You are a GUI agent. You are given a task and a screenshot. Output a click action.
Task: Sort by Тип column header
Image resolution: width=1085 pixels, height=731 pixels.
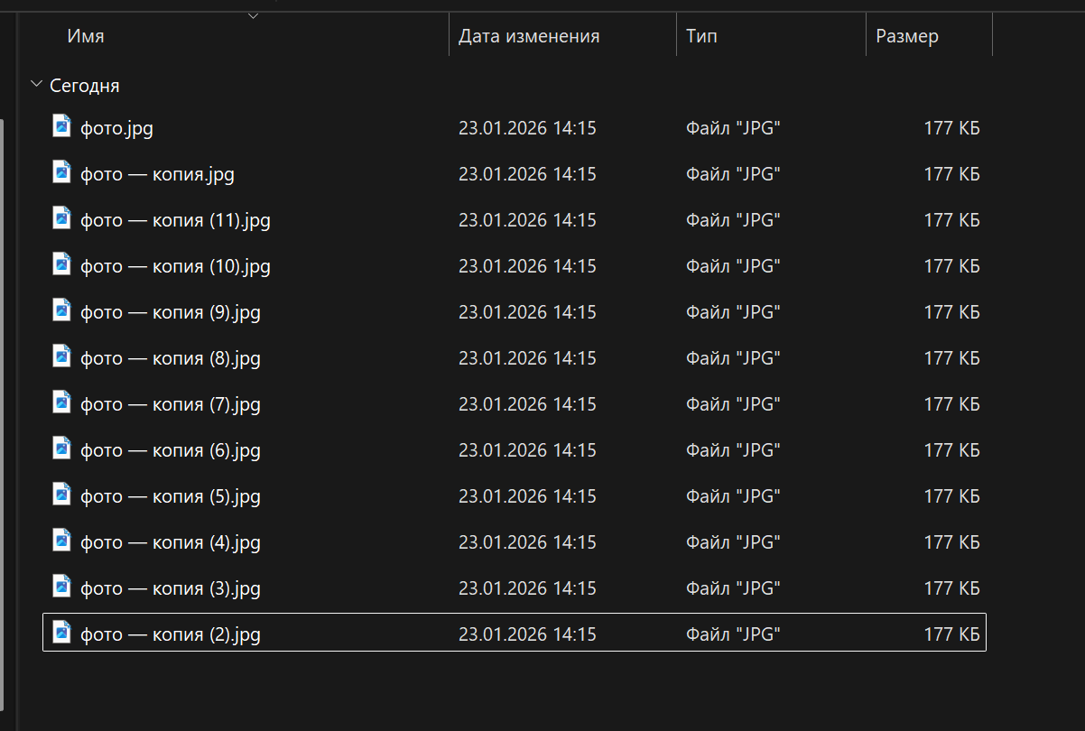701,36
